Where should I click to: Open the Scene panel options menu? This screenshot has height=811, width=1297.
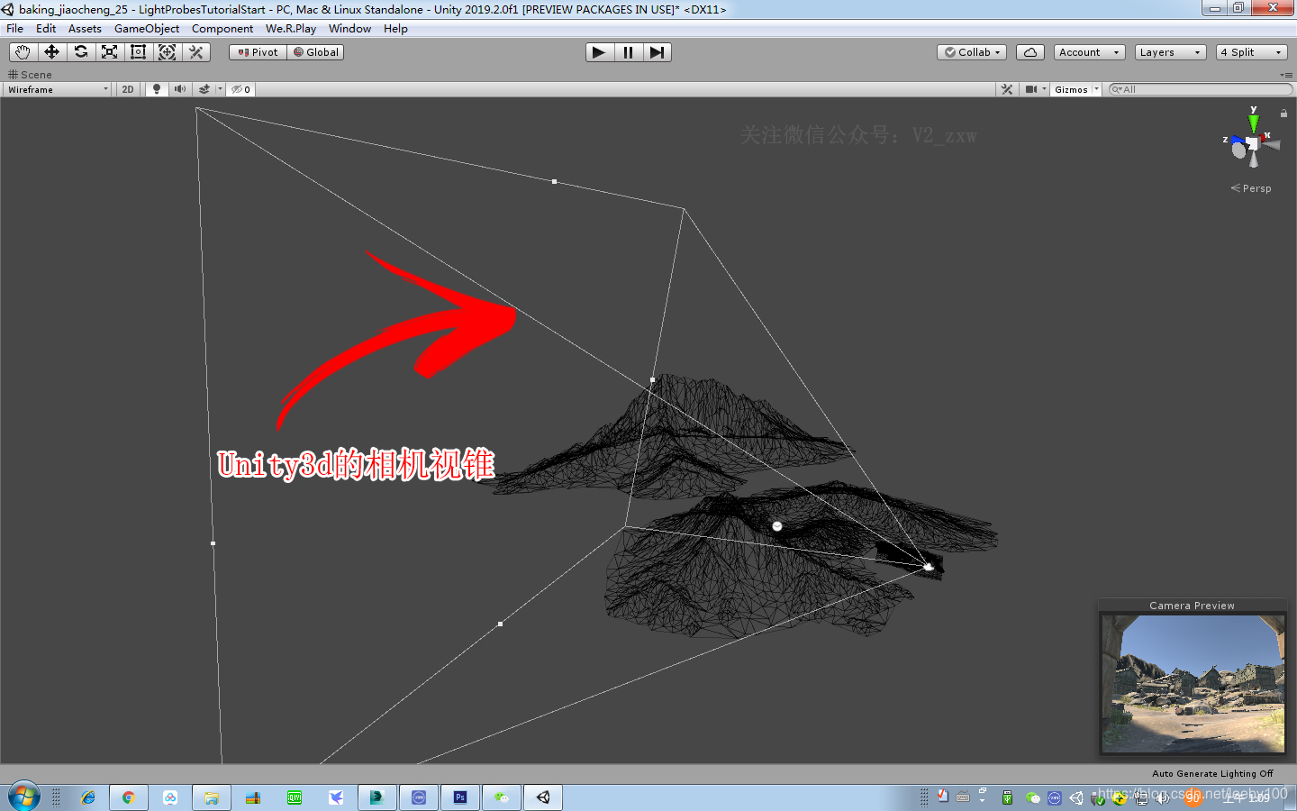coord(1285,75)
